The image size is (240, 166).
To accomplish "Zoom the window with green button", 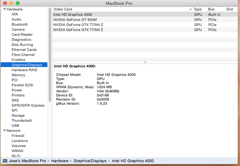I will click(x=18, y=3).
